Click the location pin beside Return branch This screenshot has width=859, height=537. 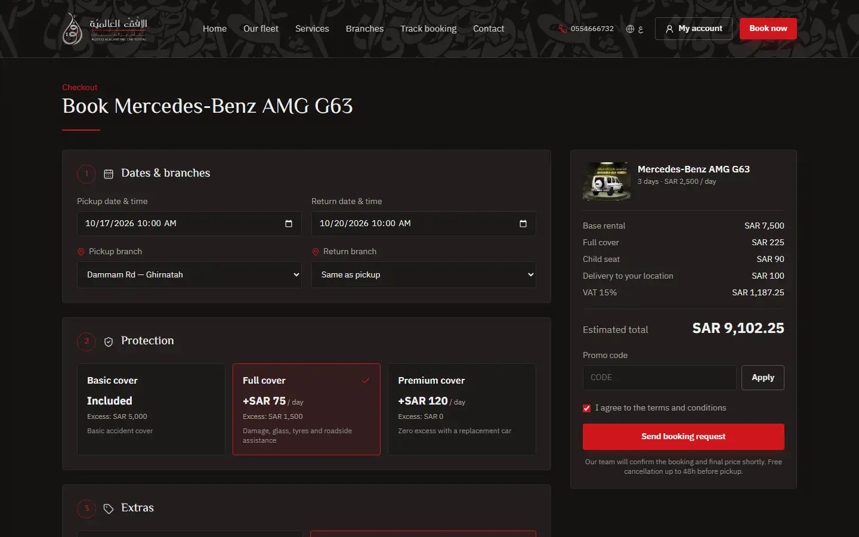coord(316,252)
